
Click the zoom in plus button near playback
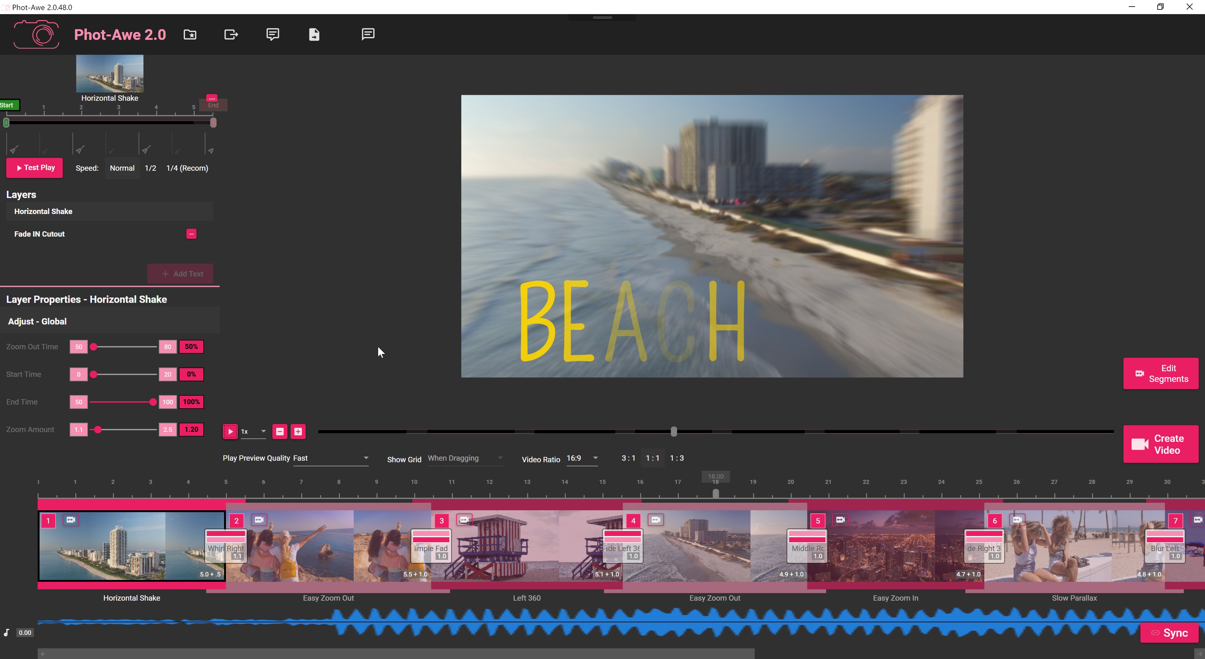298,431
